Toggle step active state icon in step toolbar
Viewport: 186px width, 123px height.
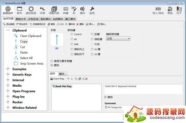coord(76,79)
